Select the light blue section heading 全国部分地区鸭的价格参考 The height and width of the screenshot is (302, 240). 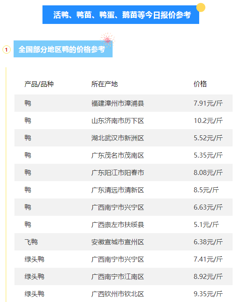(63, 49)
